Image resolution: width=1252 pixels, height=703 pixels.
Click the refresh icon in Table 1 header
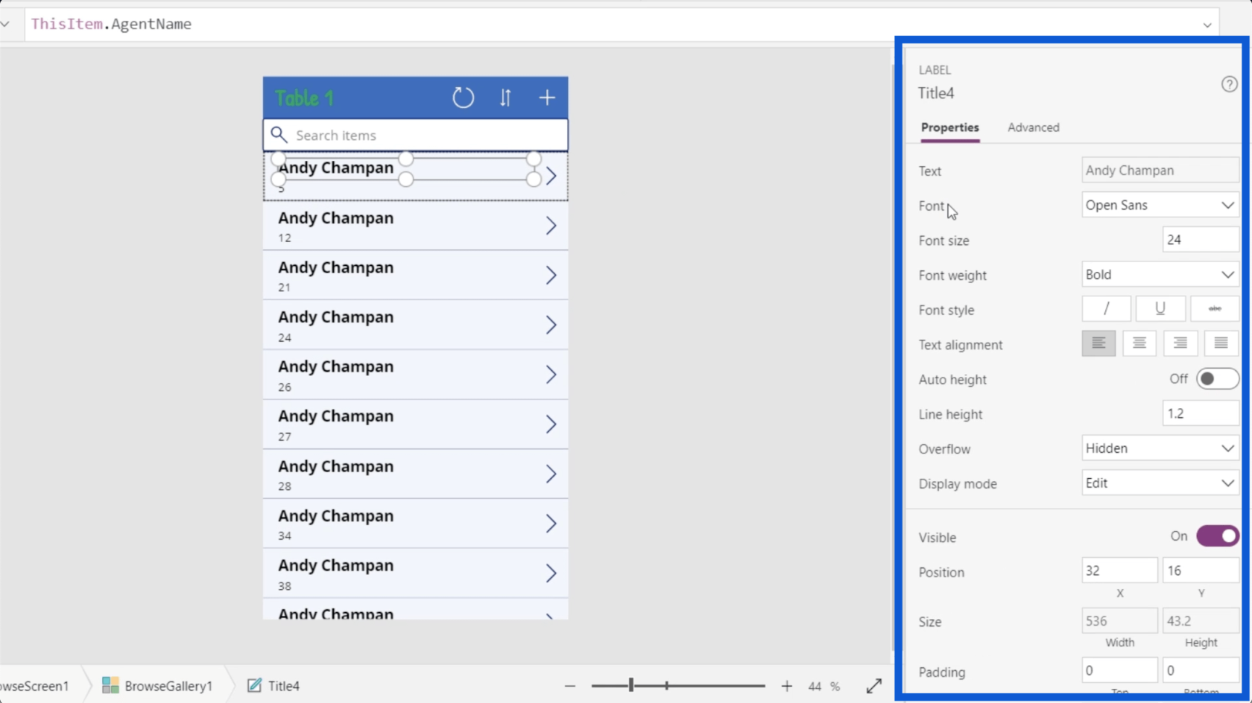(x=463, y=98)
